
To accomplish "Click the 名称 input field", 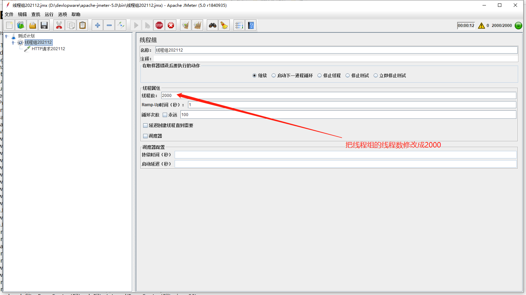I will click(336, 50).
